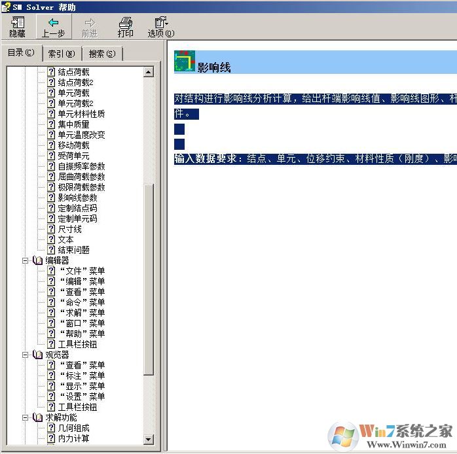Open the 移动荷载 help topic
Image resolution: width=457 pixels, height=454 pixels.
(73, 145)
